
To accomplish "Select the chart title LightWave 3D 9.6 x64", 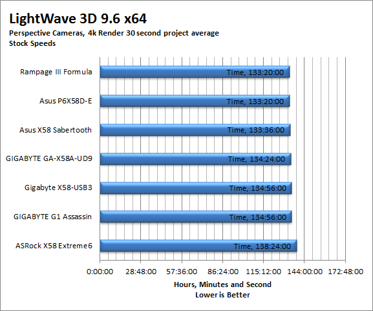I will tap(78, 19).
